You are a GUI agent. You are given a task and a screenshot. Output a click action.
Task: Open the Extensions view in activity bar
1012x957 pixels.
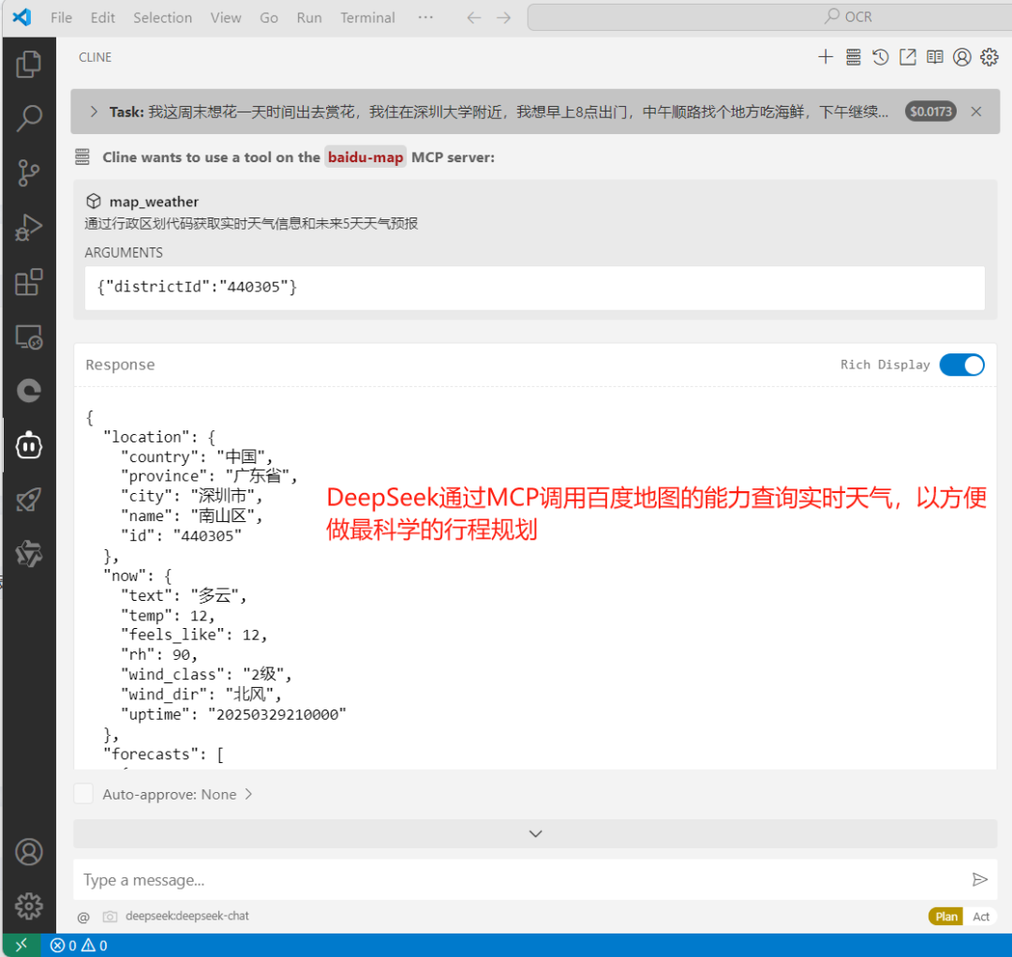click(x=28, y=283)
